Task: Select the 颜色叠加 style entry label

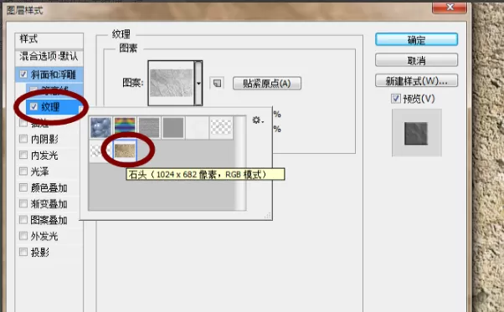Action: [49, 187]
